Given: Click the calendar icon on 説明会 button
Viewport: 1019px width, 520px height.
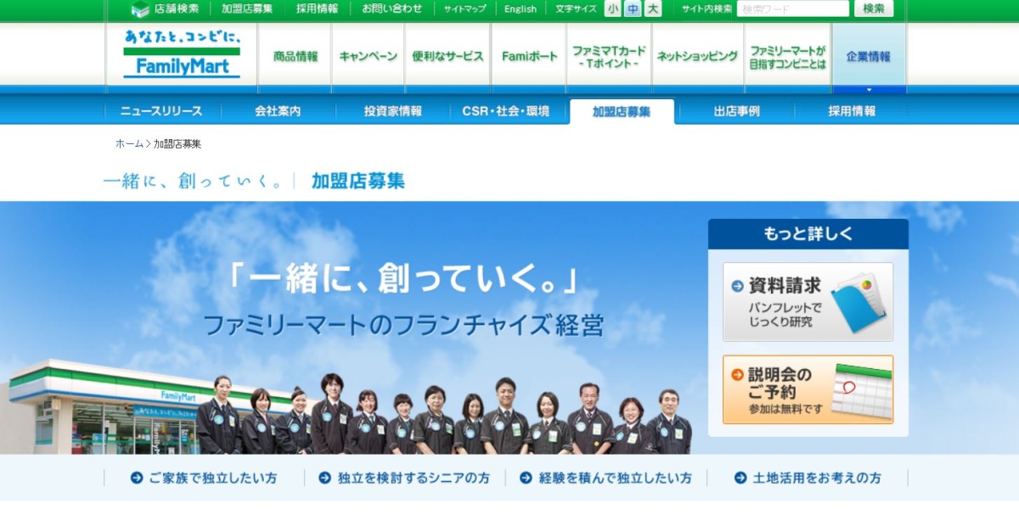Looking at the screenshot, I should (862, 391).
